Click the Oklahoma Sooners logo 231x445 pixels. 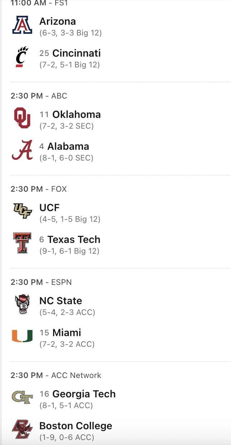[x=22, y=118]
